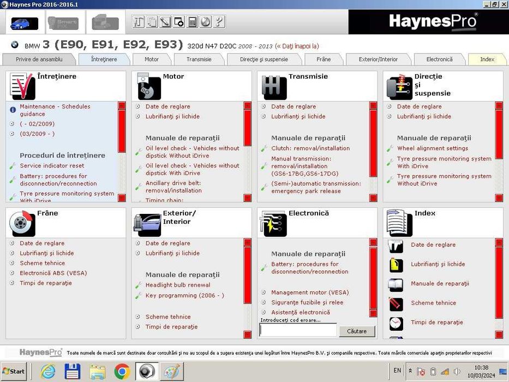Click the Motor panel scrollbar down arrow
The image size is (509, 382).
click(x=247, y=198)
